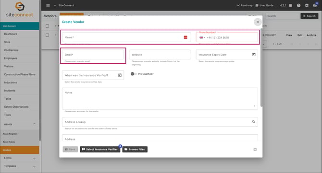Click the Name field
The width and height of the screenshot is (322, 173).
coord(126,37)
